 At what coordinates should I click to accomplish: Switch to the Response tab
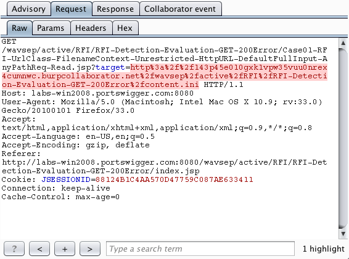click(x=115, y=9)
